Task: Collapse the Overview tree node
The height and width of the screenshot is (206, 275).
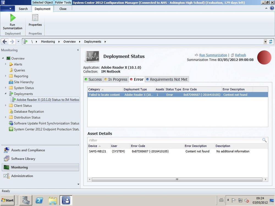Action: coord(3,58)
